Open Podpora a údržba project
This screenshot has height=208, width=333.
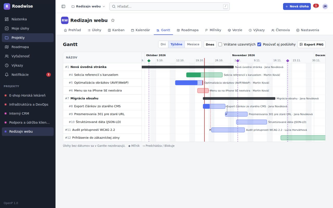pyautogui.click(x=28, y=122)
